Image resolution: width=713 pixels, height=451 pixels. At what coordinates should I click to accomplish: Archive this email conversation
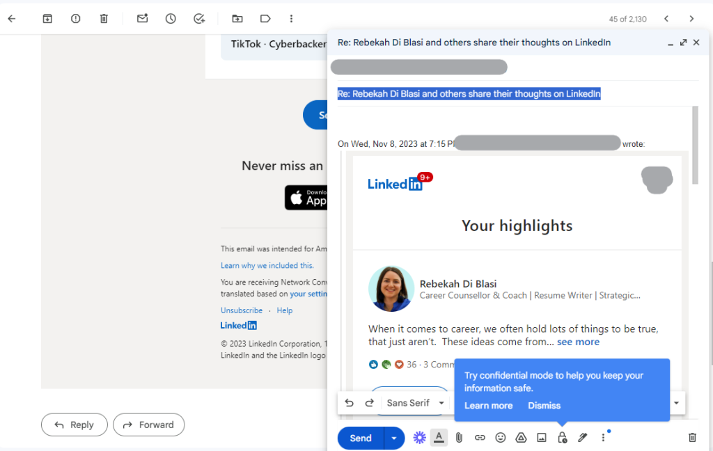tap(47, 19)
